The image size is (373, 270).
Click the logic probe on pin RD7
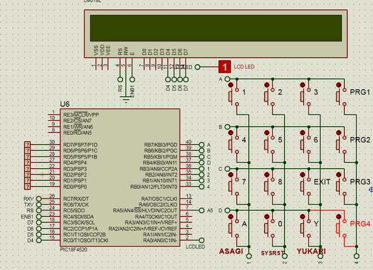tap(27, 145)
